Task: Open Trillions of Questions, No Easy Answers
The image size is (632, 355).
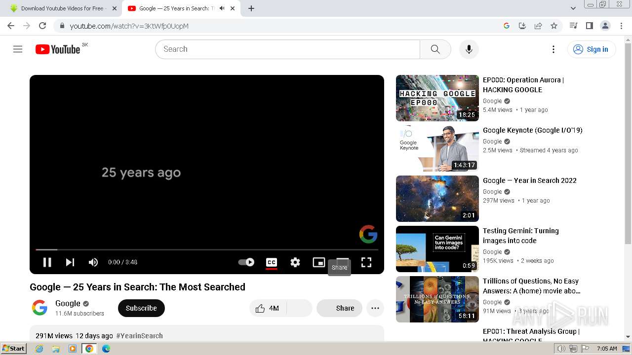Action: coord(532,286)
